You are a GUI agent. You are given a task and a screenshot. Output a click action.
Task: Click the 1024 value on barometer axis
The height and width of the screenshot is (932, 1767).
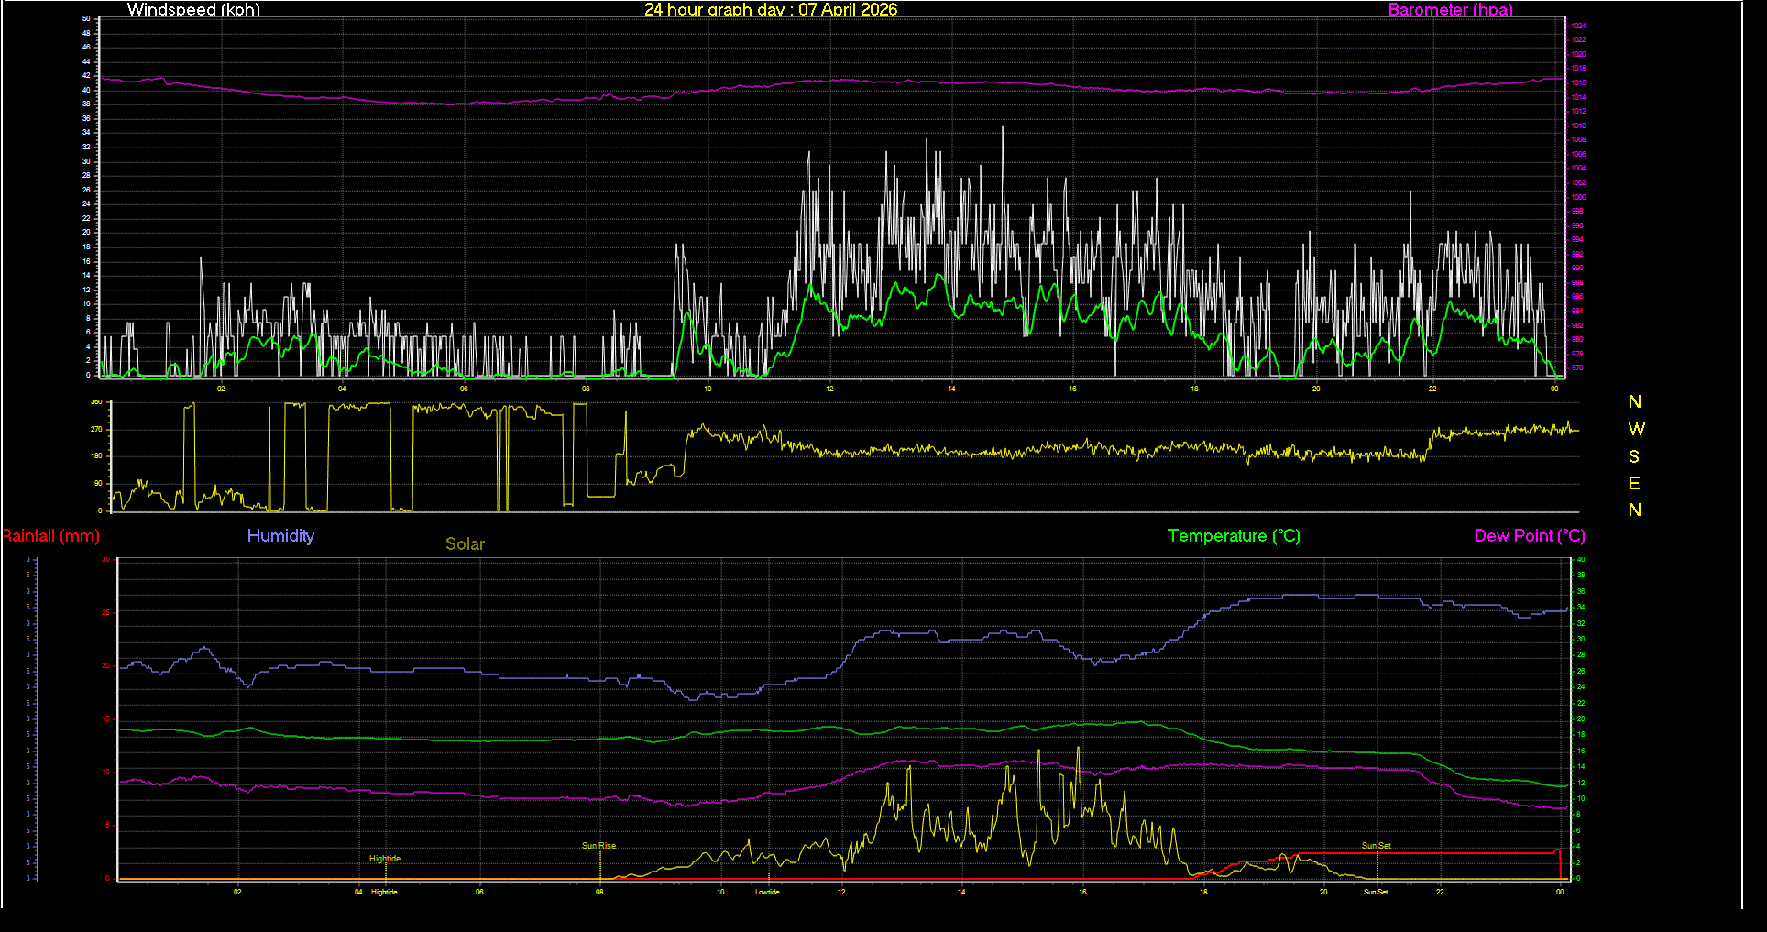pyautogui.click(x=1578, y=27)
